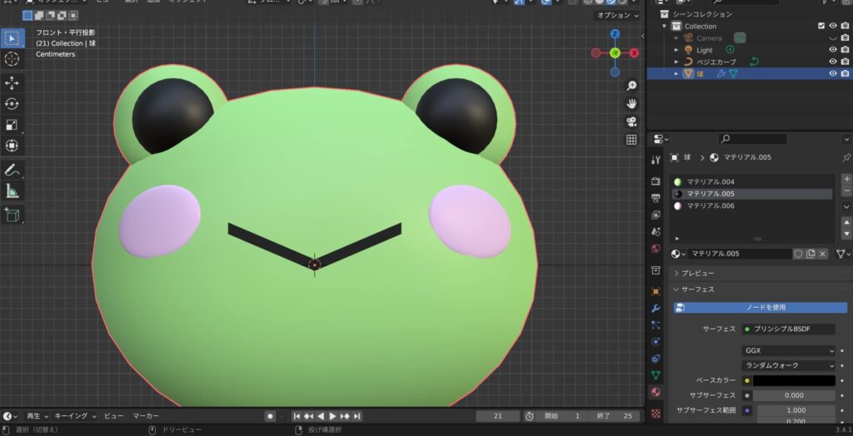
Task: Click the pan view hand icon
Action: point(631,103)
